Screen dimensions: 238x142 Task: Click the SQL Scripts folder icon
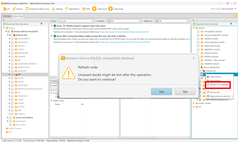(x=14, y=125)
